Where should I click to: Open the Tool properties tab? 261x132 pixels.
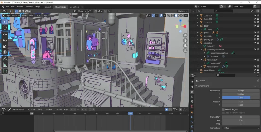[x=192, y=81]
